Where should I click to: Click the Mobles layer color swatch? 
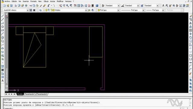pyautogui.click(x=54, y=10)
